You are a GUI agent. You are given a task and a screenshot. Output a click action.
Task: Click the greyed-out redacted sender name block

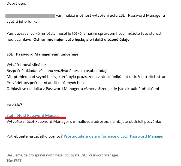[x=30, y=16]
